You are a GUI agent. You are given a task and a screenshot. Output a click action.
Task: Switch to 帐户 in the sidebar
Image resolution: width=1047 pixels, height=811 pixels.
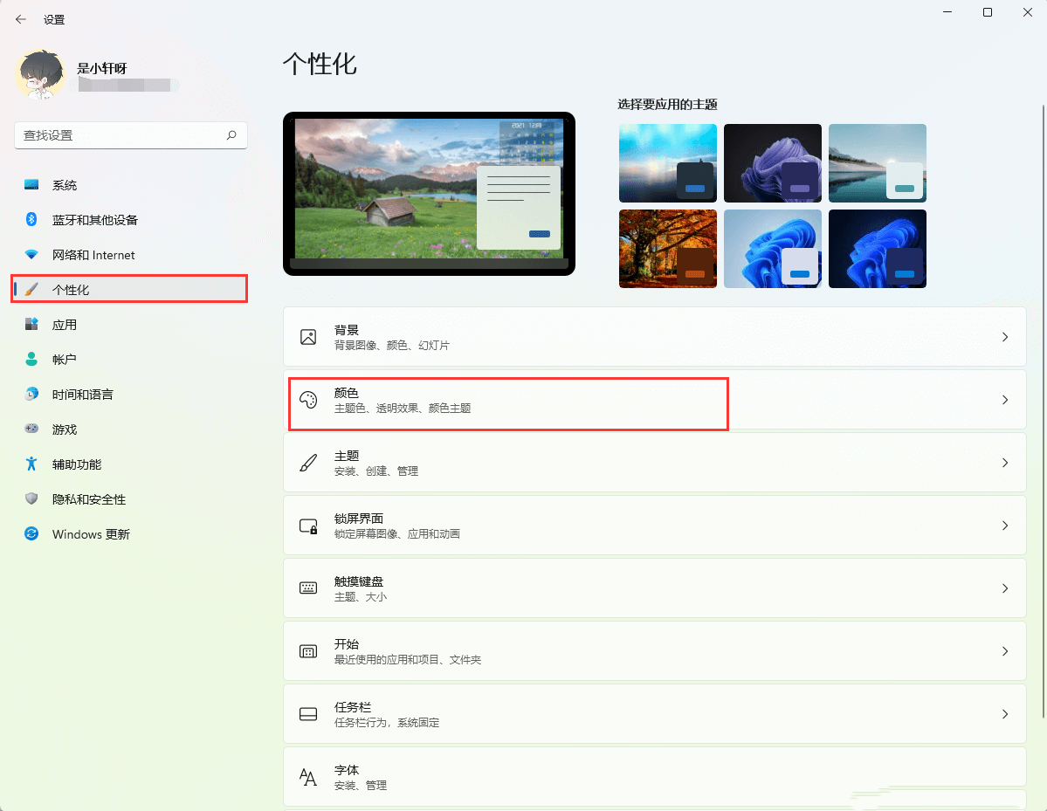[70, 359]
